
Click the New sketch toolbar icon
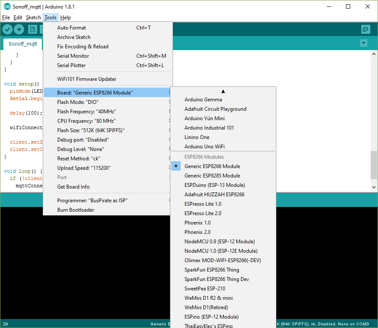(32, 30)
